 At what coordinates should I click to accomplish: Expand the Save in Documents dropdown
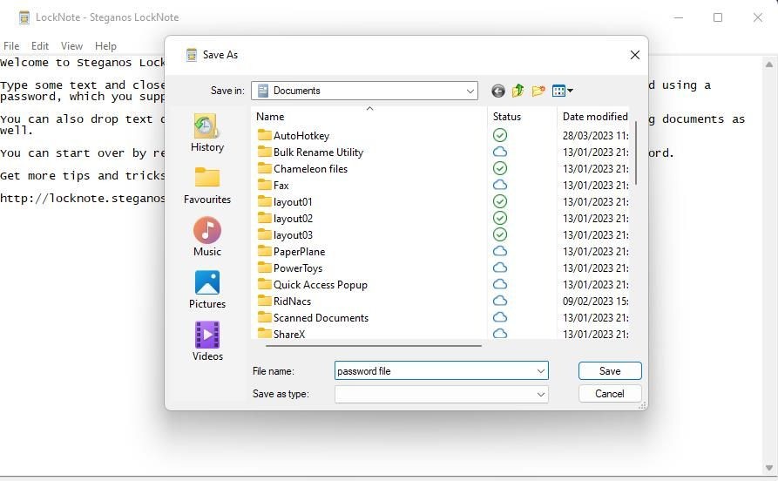(x=470, y=91)
